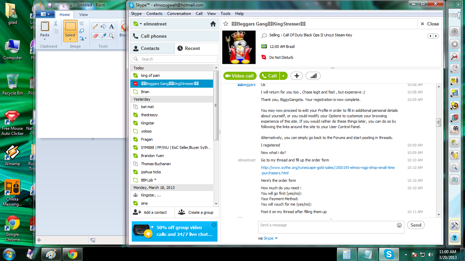The height and width of the screenshot is (261, 465).
Task: Click the Winamp desktop shortcut
Action: pyautogui.click(x=13, y=156)
